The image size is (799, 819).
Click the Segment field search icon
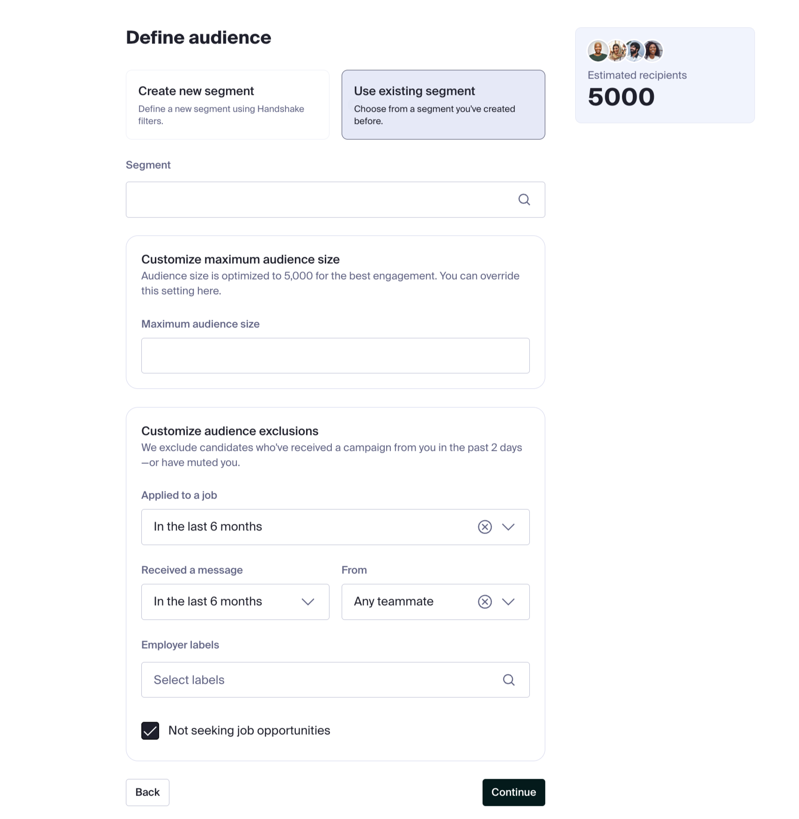tap(524, 200)
